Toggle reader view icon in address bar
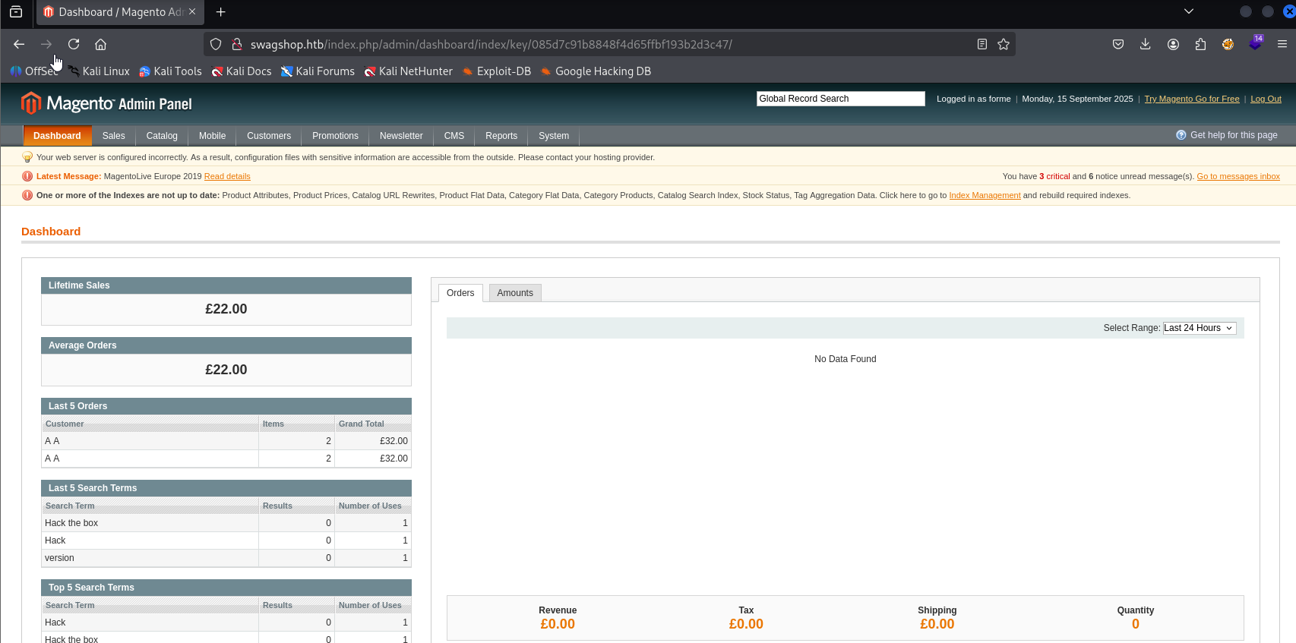 (982, 44)
